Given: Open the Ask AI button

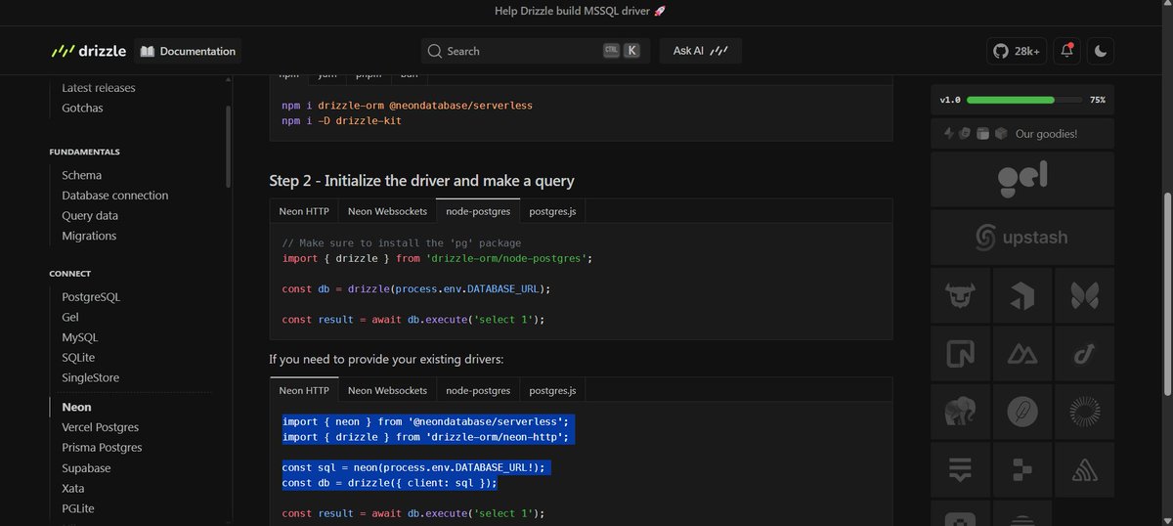Looking at the screenshot, I should click(x=701, y=51).
